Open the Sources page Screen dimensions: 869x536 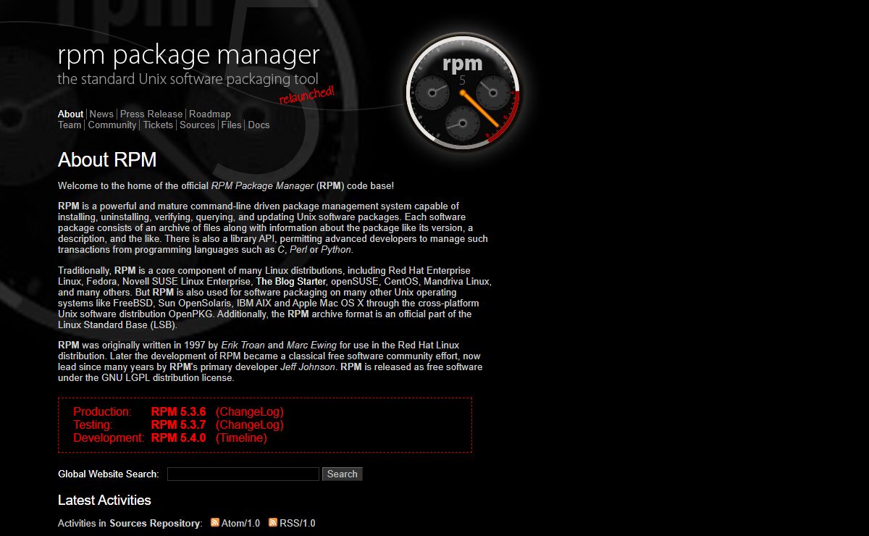pos(197,125)
